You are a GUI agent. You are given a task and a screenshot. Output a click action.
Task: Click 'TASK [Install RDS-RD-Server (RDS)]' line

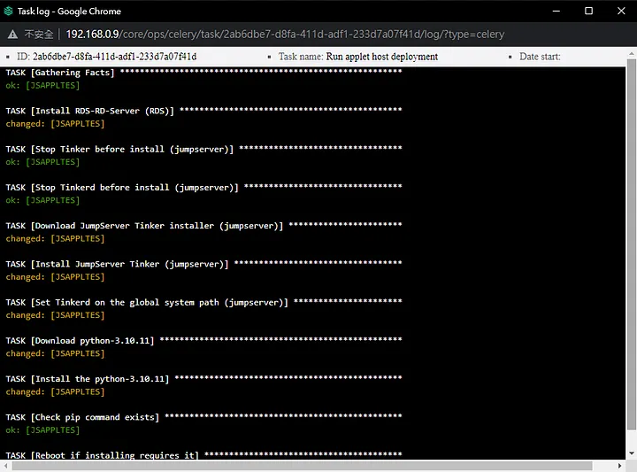tap(203, 111)
